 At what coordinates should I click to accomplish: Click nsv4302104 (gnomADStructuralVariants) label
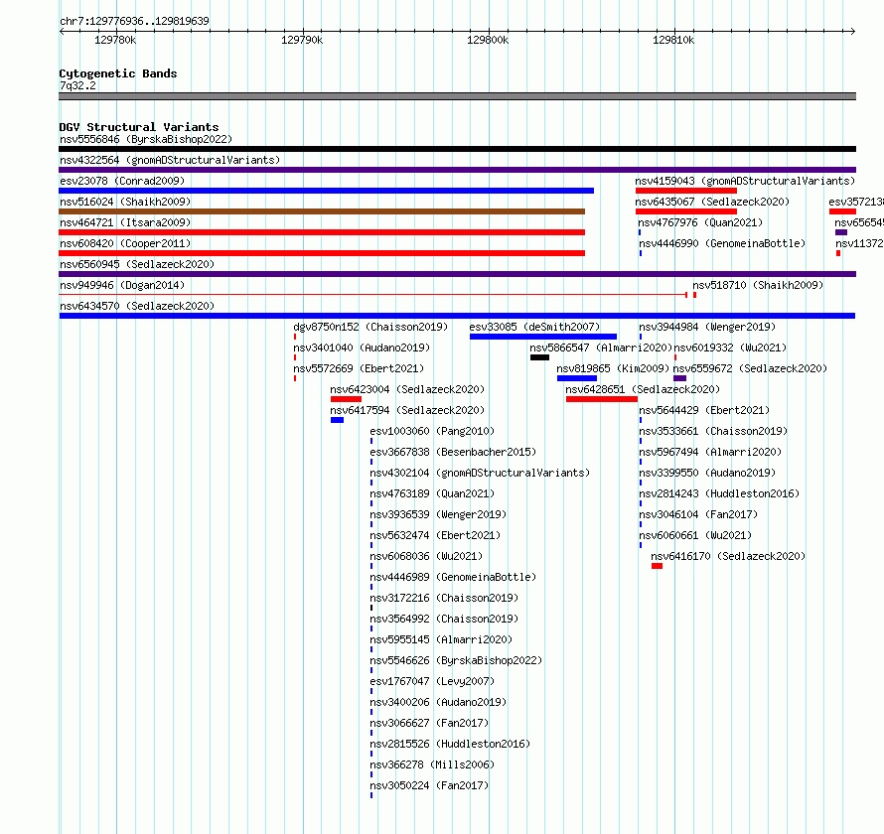point(480,473)
